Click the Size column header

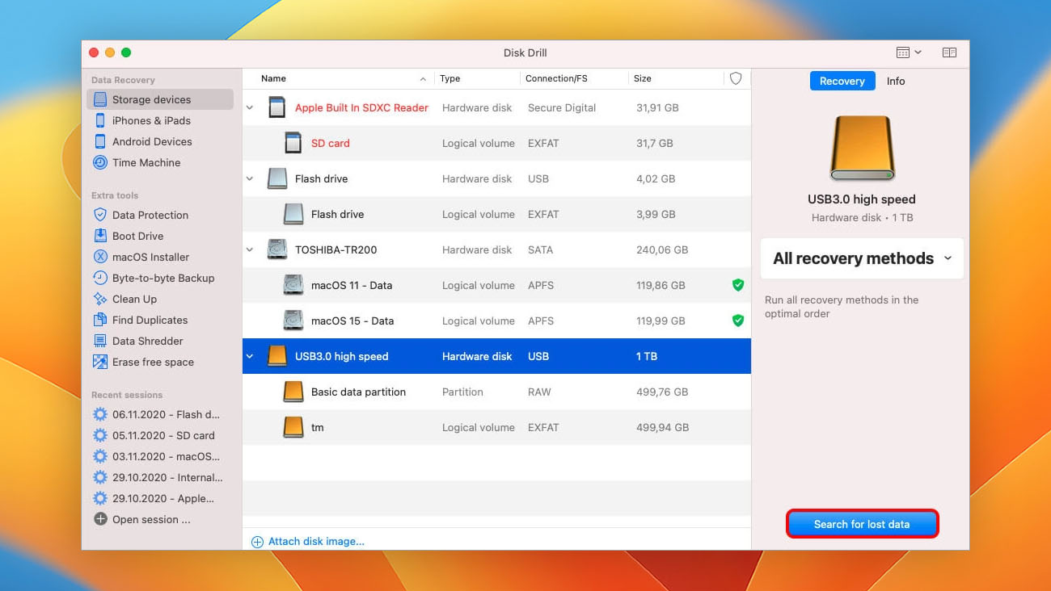pos(676,78)
